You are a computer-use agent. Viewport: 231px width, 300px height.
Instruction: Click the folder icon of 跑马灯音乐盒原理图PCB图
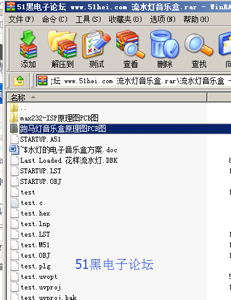pyautogui.click(x=14, y=129)
